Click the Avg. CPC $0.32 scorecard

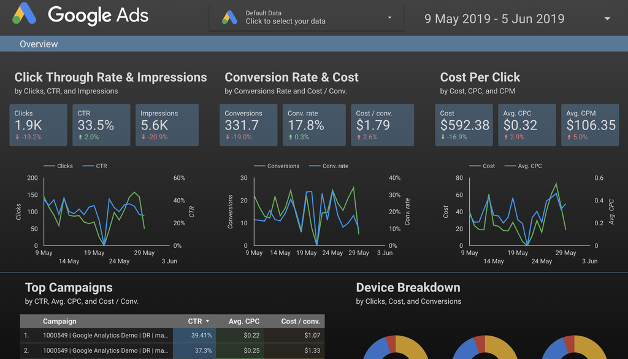pos(527,125)
